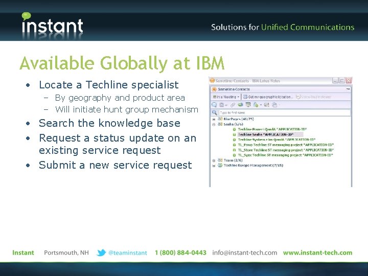Open the chat bubble icon in Sametime toolbar
Screen dimensions: 368x276
pyautogui.click(x=214, y=105)
